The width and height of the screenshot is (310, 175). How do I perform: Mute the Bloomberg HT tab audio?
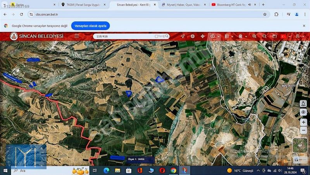point(249,5)
